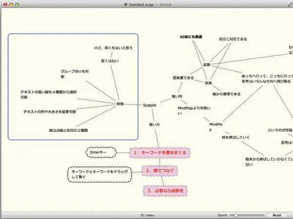Close the Untitled.scap window with red button
The image size is (293, 219).
pos(5,5)
